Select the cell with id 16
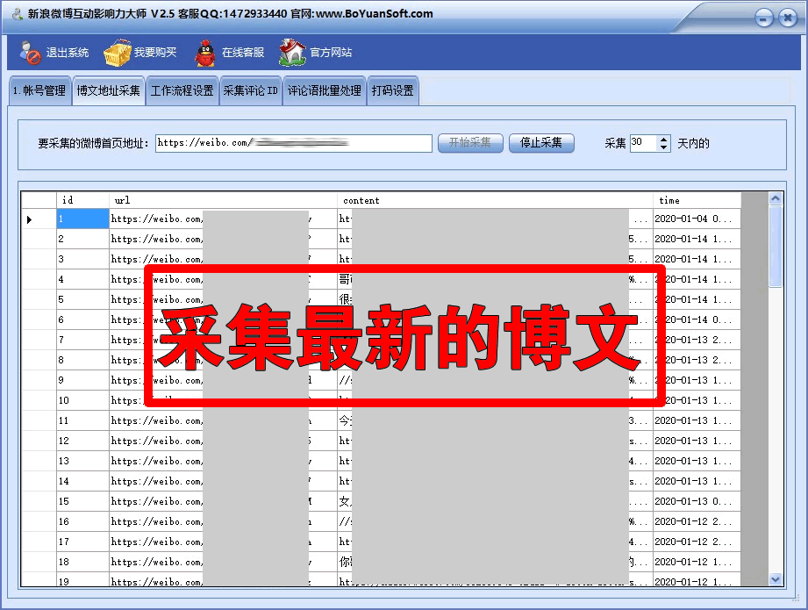 [x=82, y=521]
